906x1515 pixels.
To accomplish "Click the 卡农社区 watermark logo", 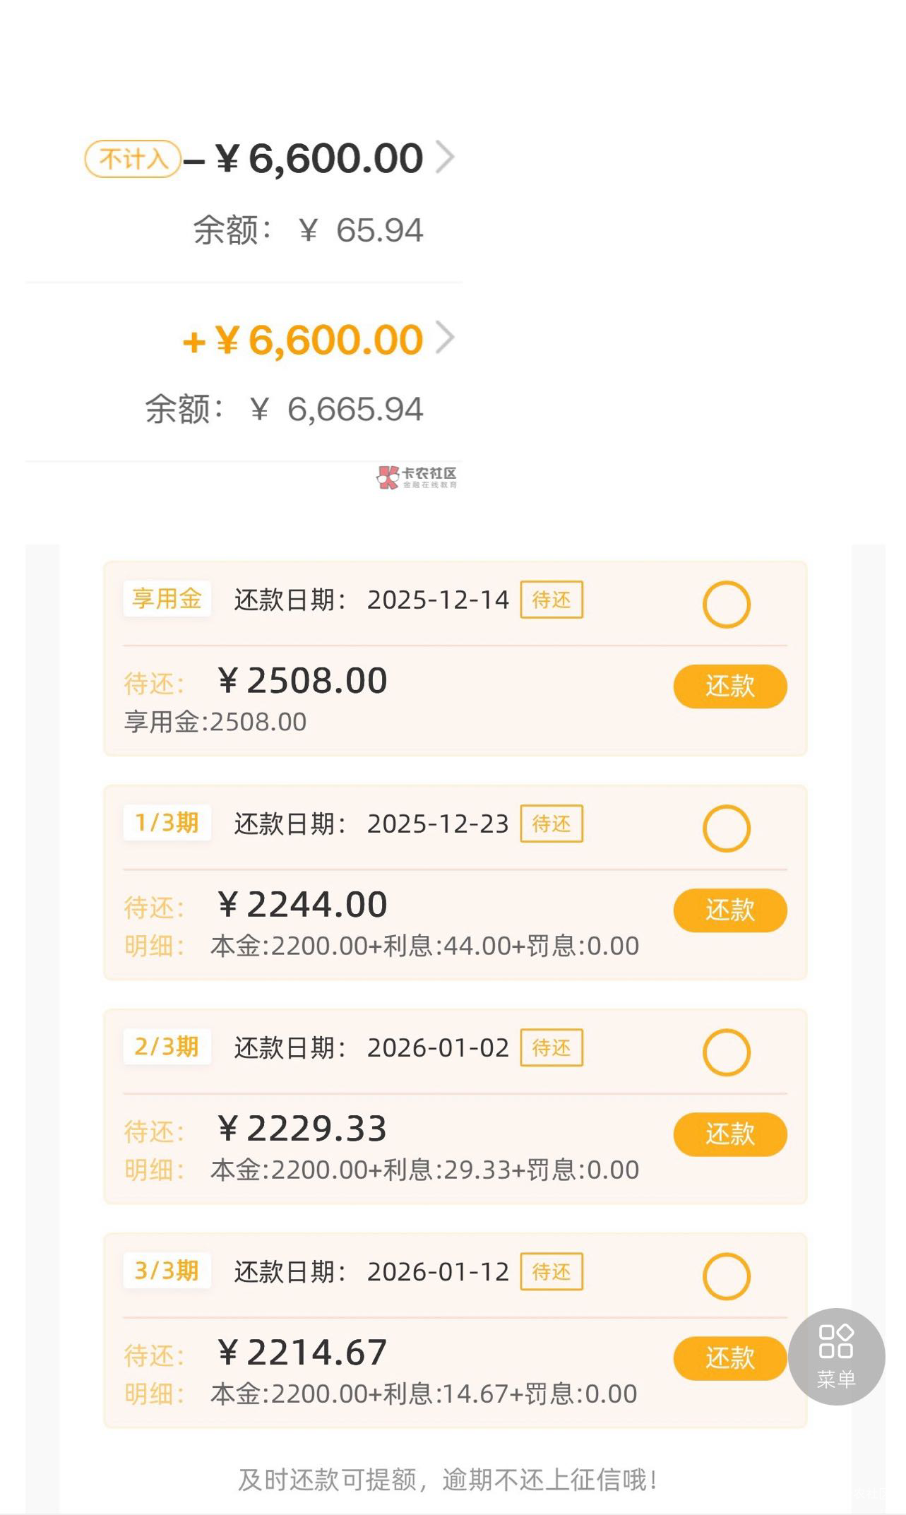I will [417, 477].
